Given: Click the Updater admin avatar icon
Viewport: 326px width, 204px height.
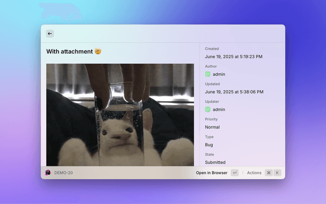Looking at the screenshot, I should pyautogui.click(x=208, y=109).
